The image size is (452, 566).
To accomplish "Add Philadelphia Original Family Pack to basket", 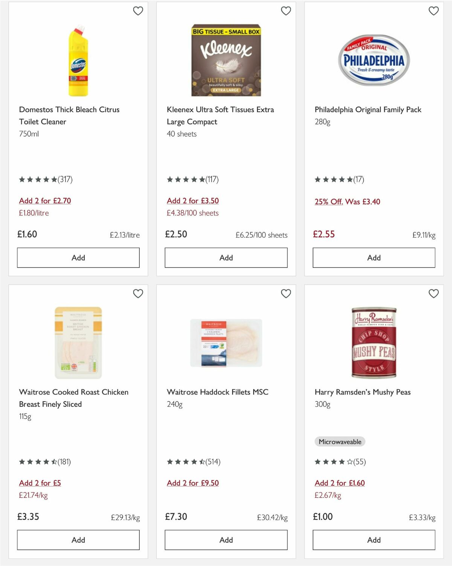I will point(373,257).
